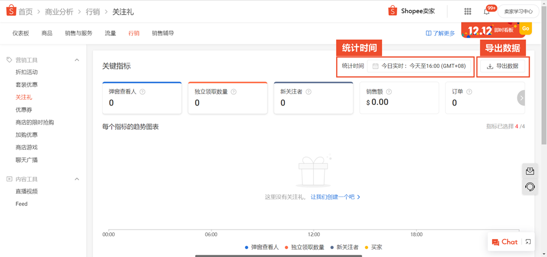Toggle the 新关注者 metric card

[x=313, y=98]
